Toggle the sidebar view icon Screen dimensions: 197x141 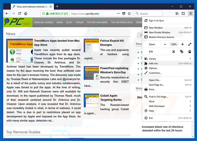183,13
